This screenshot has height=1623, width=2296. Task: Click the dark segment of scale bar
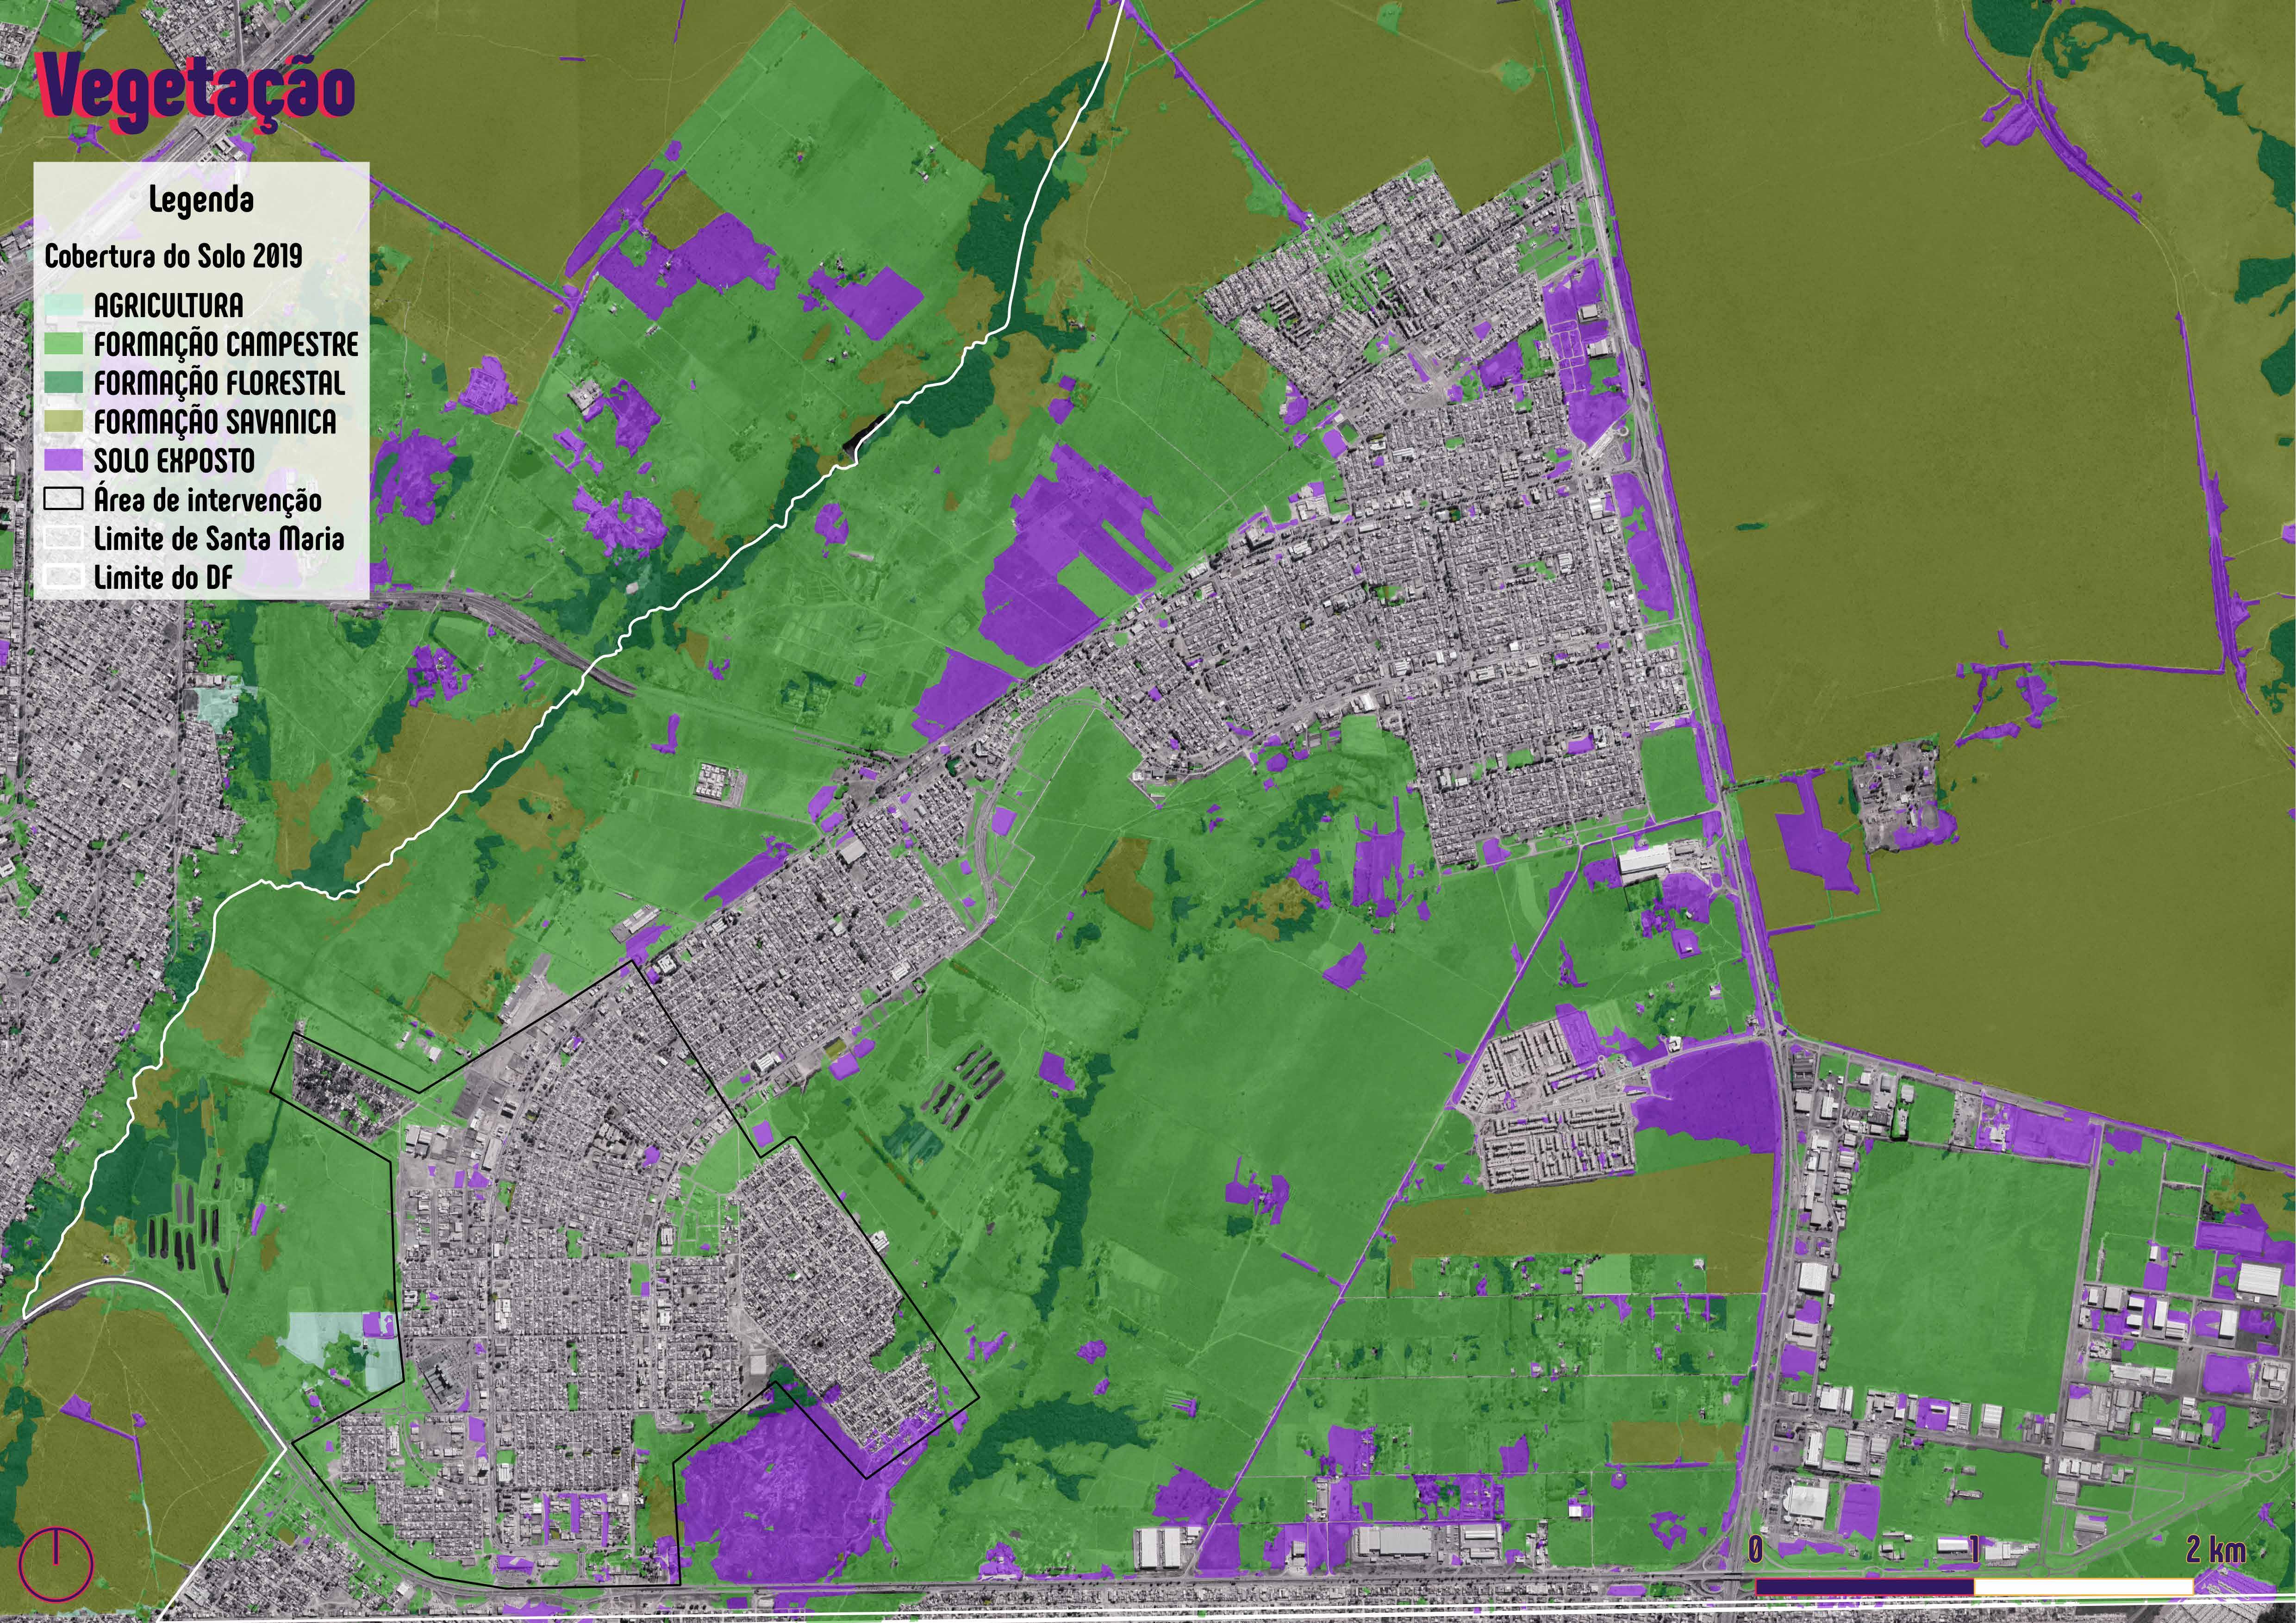pos(1865,1587)
